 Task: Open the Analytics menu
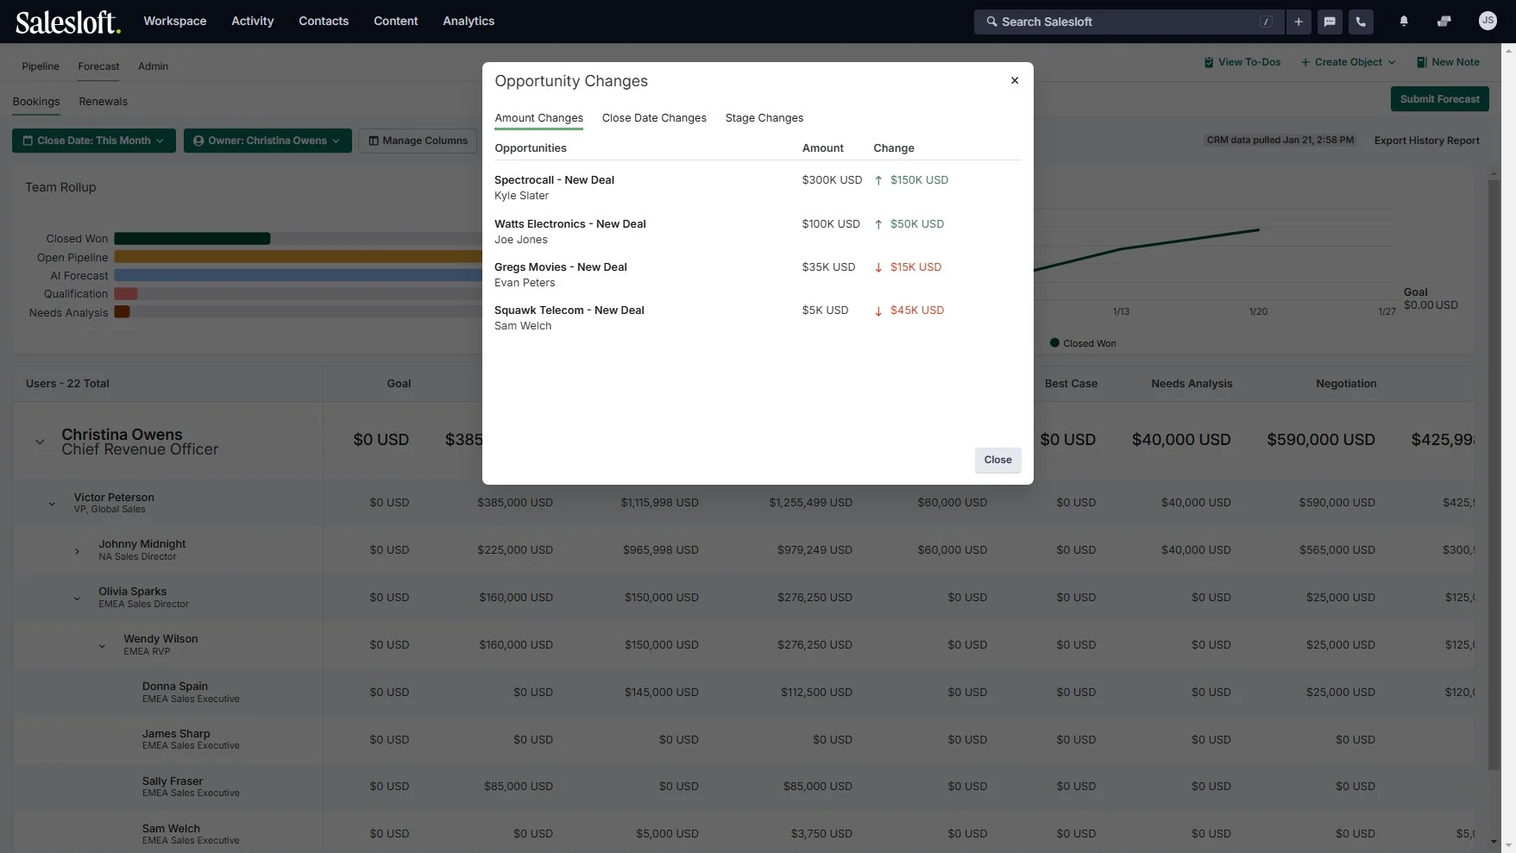pos(469,21)
